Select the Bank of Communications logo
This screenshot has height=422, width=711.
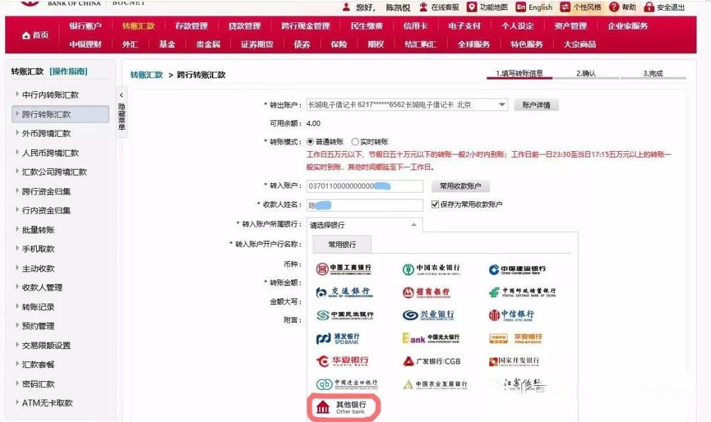tap(344, 292)
